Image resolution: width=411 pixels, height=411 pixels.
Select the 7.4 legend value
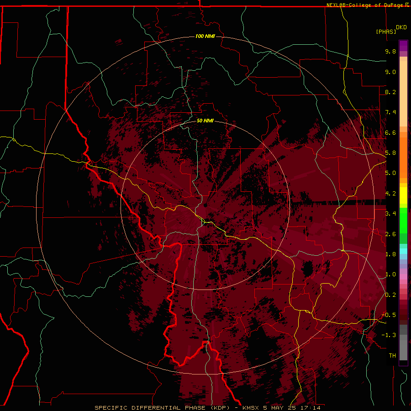pyautogui.click(x=390, y=112)
